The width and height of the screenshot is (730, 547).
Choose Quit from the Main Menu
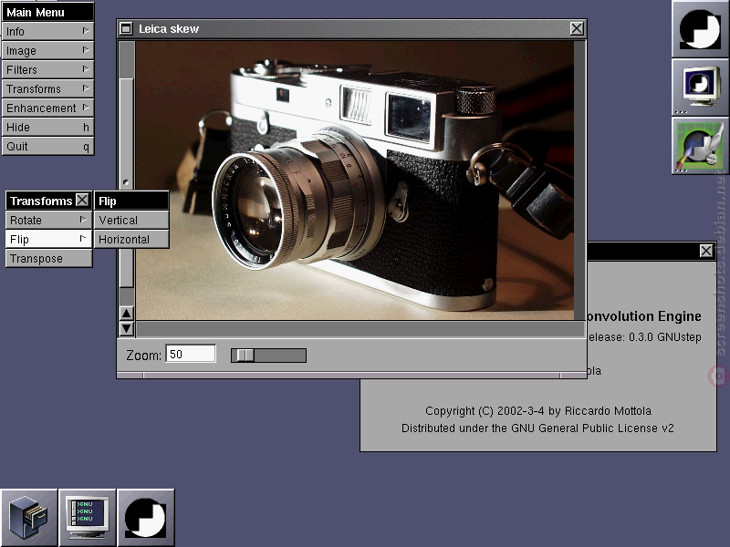[x=47, y=146]
